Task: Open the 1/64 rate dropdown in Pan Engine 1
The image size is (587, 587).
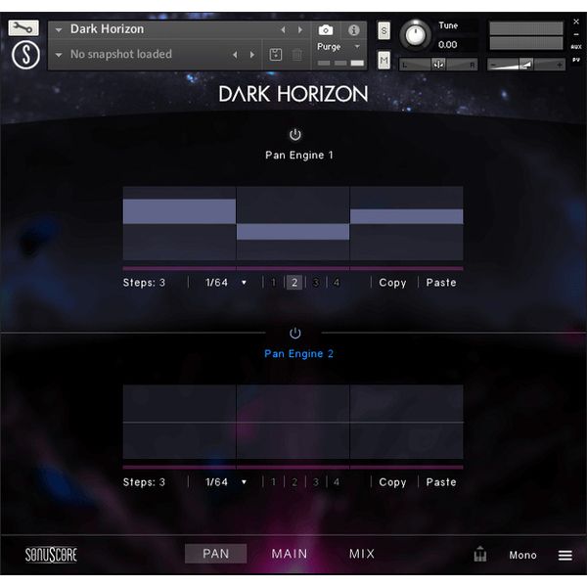Action: [x=225, y=283]
